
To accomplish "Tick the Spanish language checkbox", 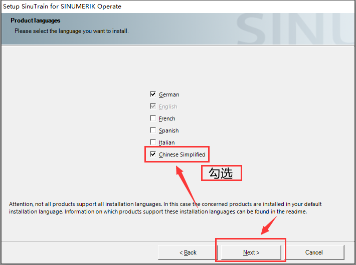I will (x=153, y=130).
